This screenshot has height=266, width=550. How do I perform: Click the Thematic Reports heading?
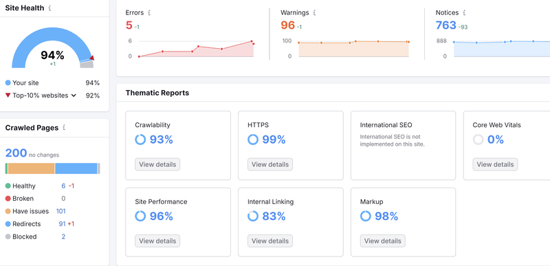point(157,93)
